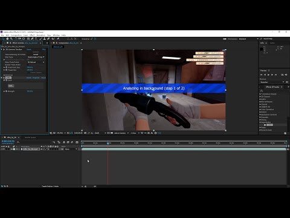
Task: Open the Preview shortcut Spacebar dropdown
Action: 272,82
